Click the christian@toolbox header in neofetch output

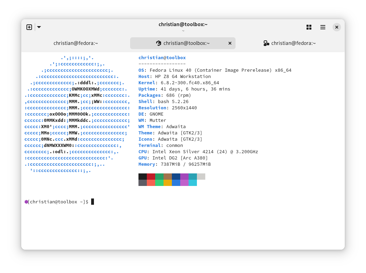[162, 58]
